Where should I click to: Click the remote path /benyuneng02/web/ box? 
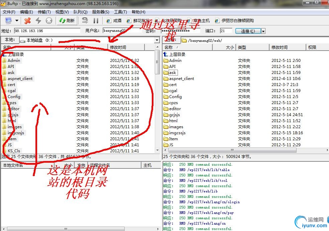(x=254, y=40)
